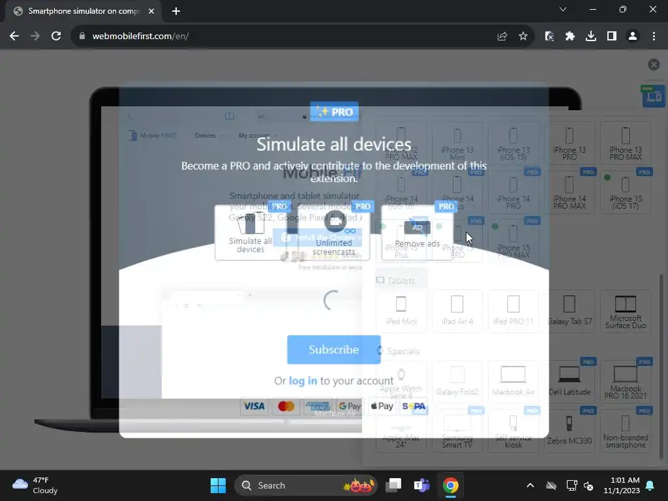Reload the current page
Viewport: 668px width, 501px height.
point(56,37)
